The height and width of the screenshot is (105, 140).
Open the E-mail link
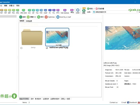click(x=124, y=103)
